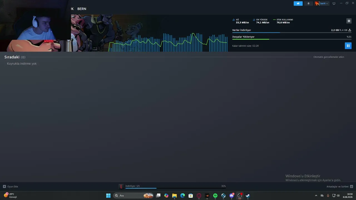Viewport: 356px width, 200px height.
Task: Click the footer download progress bar
Action: [x=175, y=188]
